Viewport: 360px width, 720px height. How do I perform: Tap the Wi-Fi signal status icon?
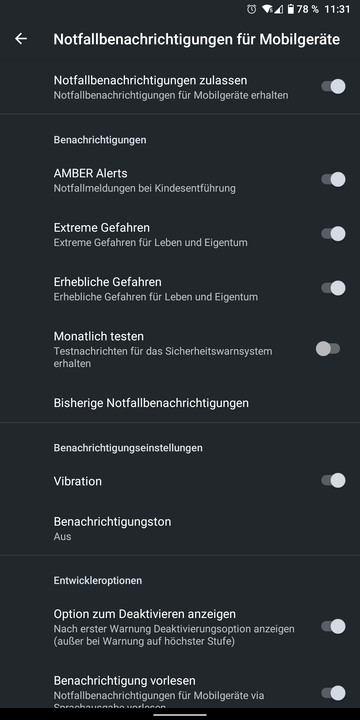point(267,9)
